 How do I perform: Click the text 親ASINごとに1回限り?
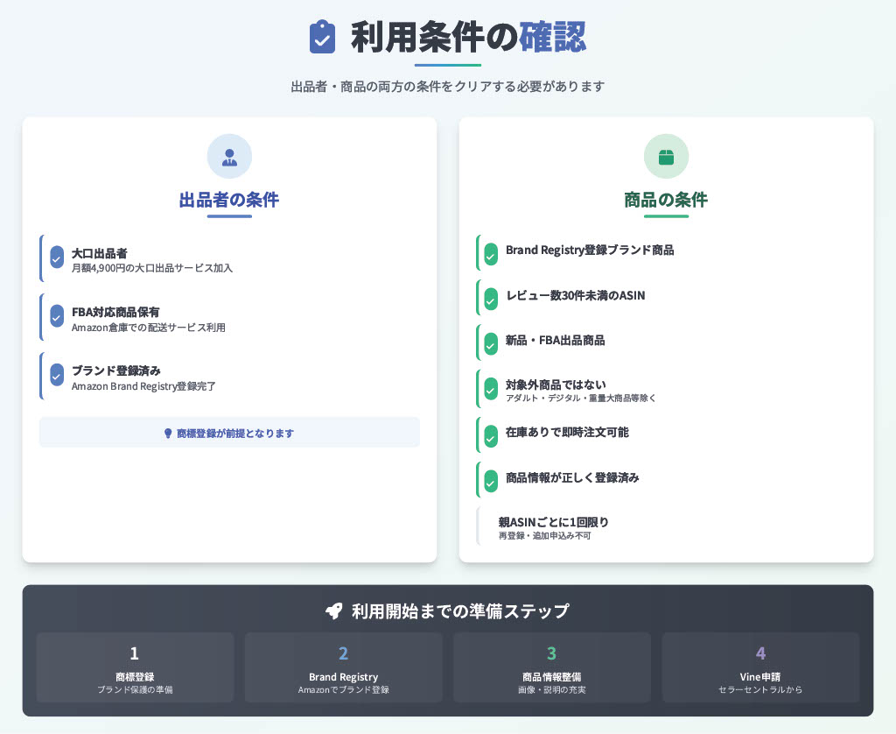pos(554,522)
